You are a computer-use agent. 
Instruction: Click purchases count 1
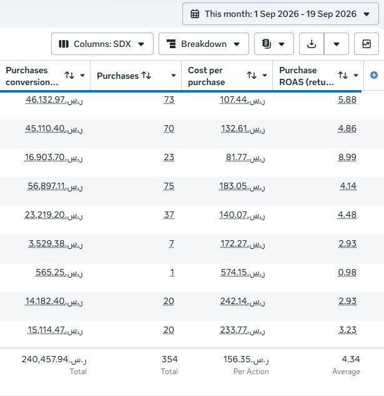(172, 273)
